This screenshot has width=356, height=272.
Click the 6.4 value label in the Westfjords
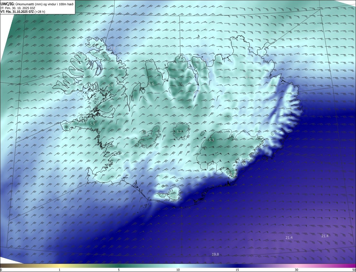pyautogui.click(x=111, y=86)
